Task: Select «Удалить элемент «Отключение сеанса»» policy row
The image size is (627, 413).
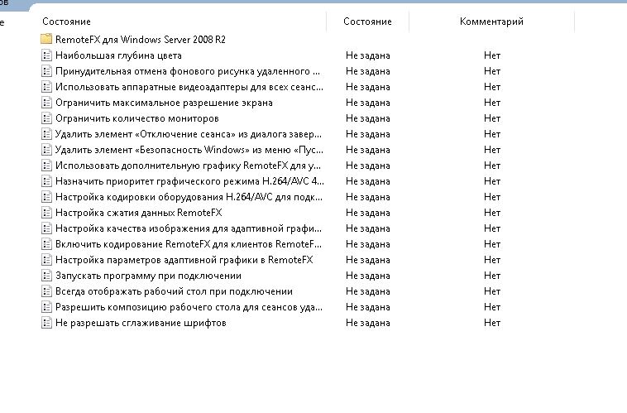Action: pyautogui.click(x=188, y=134)
